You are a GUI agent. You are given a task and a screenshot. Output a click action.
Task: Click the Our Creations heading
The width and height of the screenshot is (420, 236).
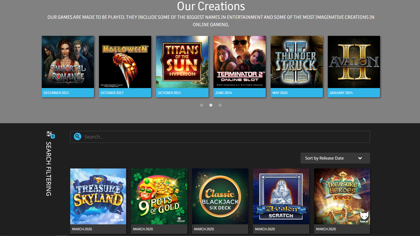coord(211,6)
